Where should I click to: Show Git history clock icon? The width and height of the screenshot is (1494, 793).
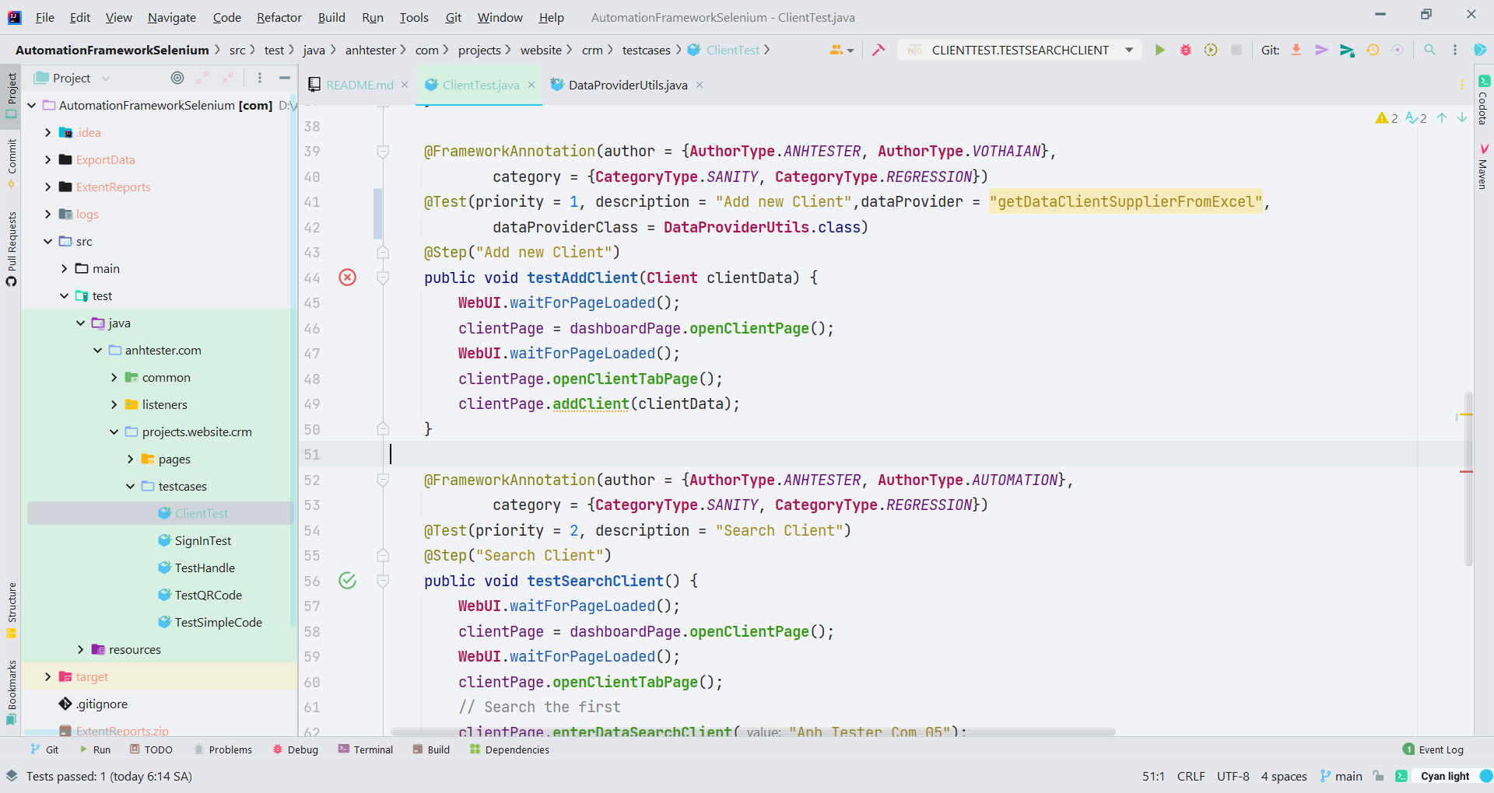1373,50
